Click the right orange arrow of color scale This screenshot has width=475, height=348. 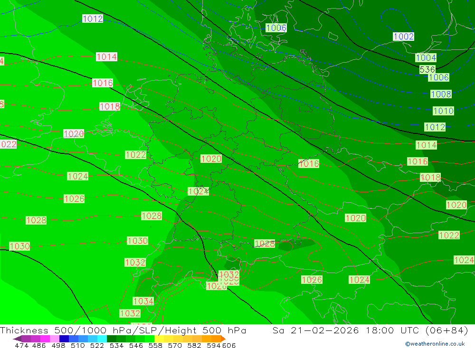click(x=223, y=339)
